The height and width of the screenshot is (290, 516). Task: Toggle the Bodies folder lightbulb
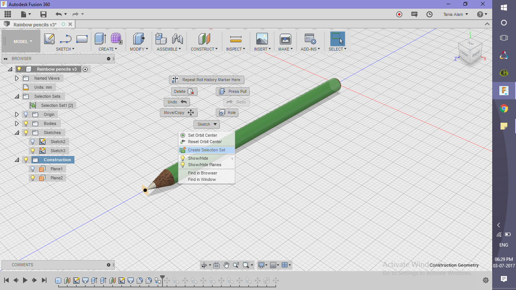tap(26, 123)
